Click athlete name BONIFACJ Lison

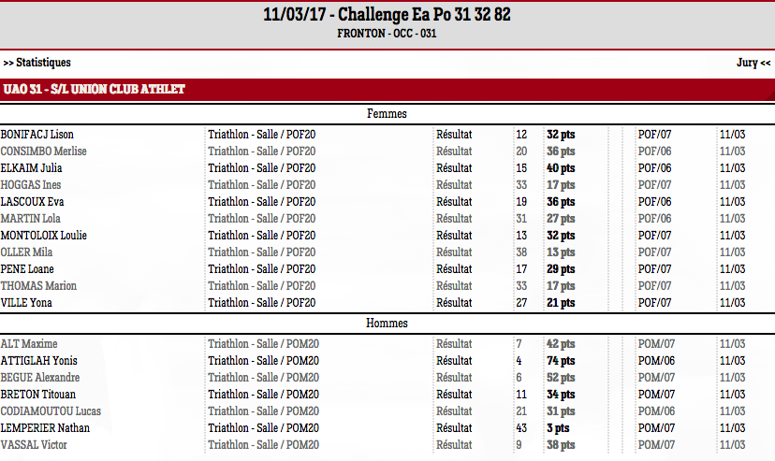coord(37,135)
